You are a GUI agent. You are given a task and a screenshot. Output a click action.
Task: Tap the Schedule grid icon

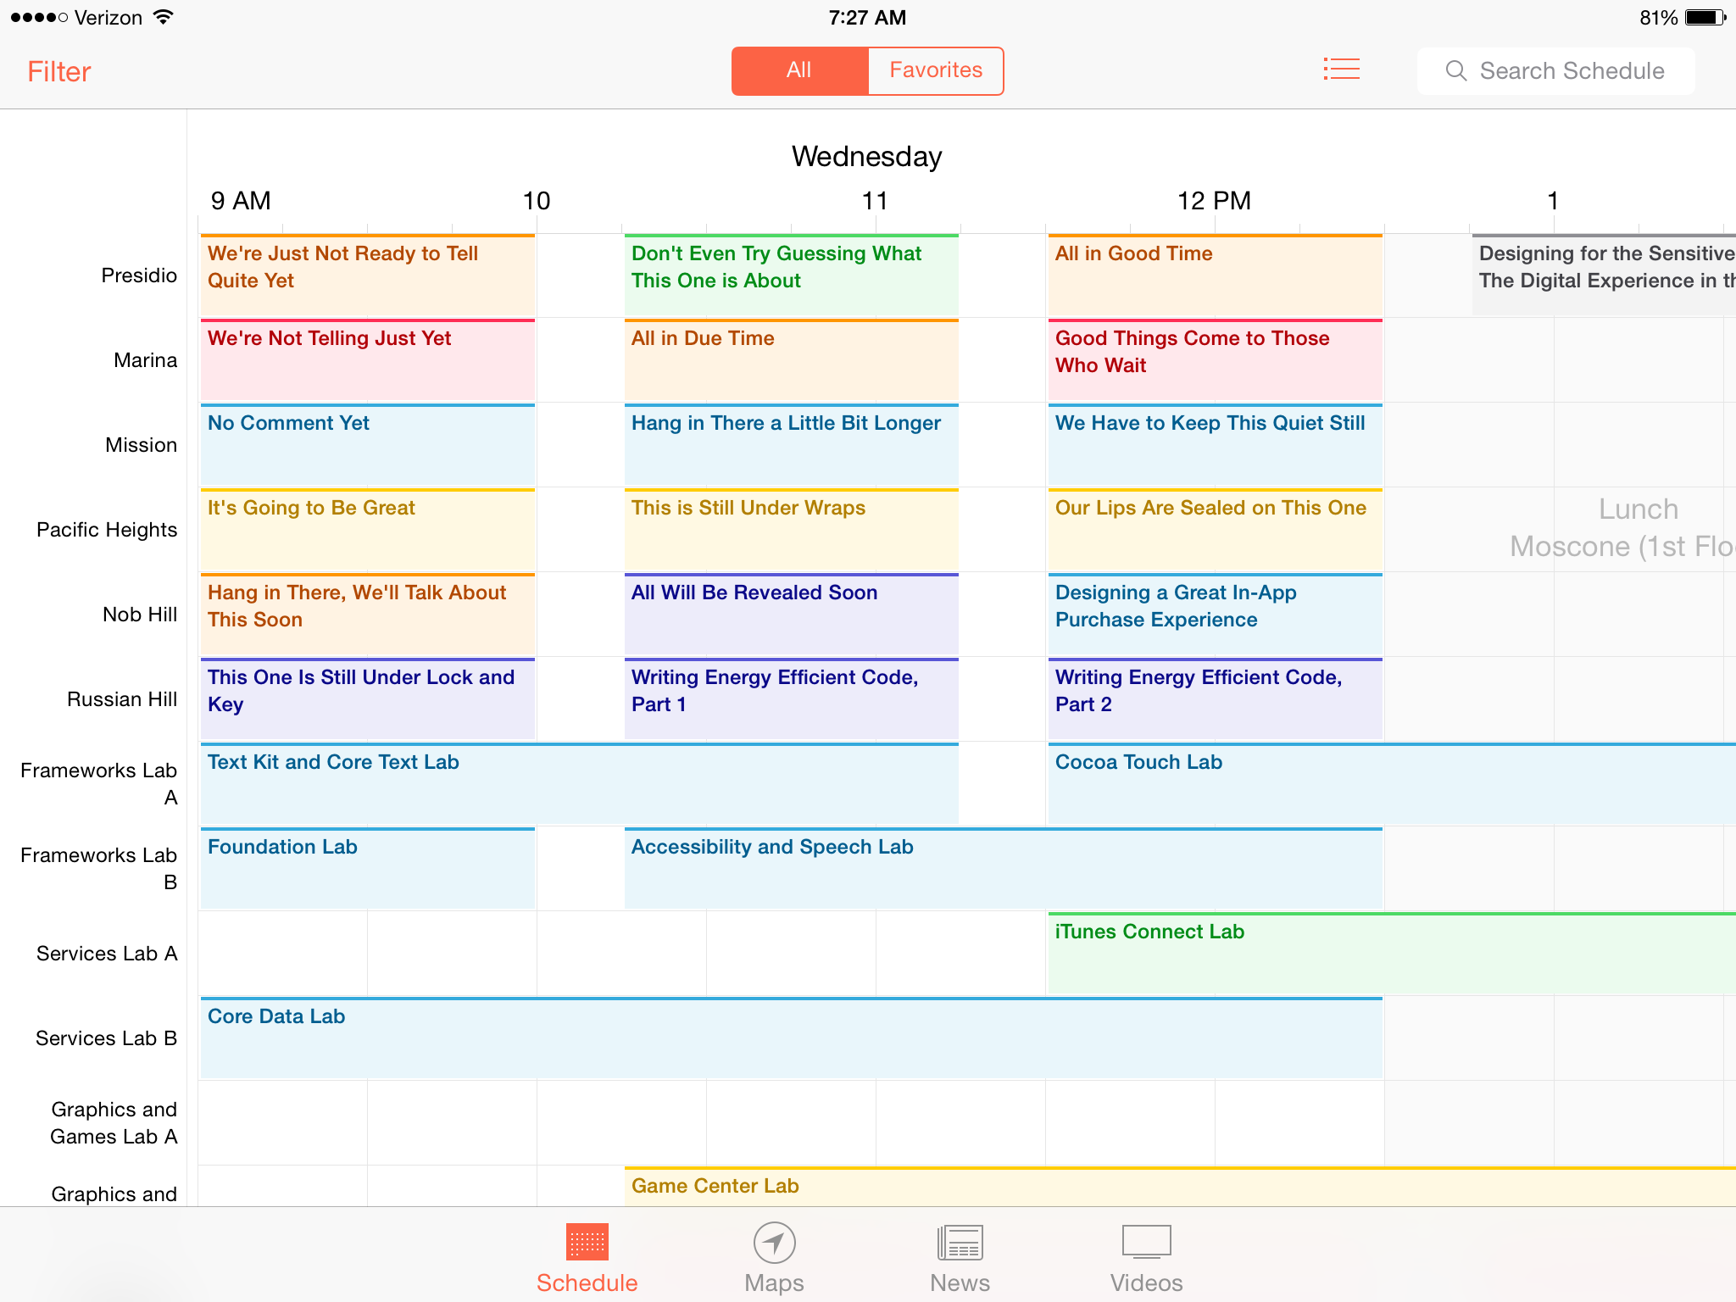[587, 1243]
